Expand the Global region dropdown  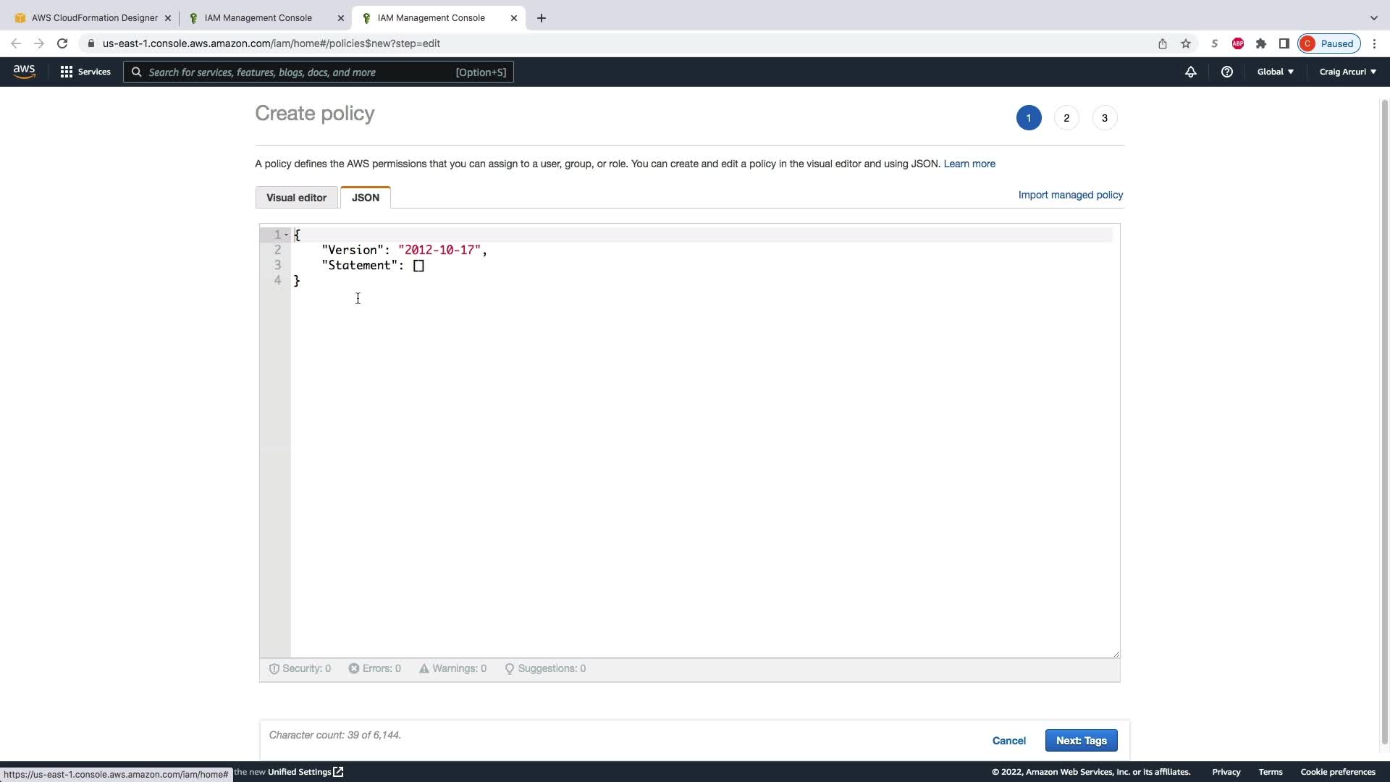coord(1275,72)
